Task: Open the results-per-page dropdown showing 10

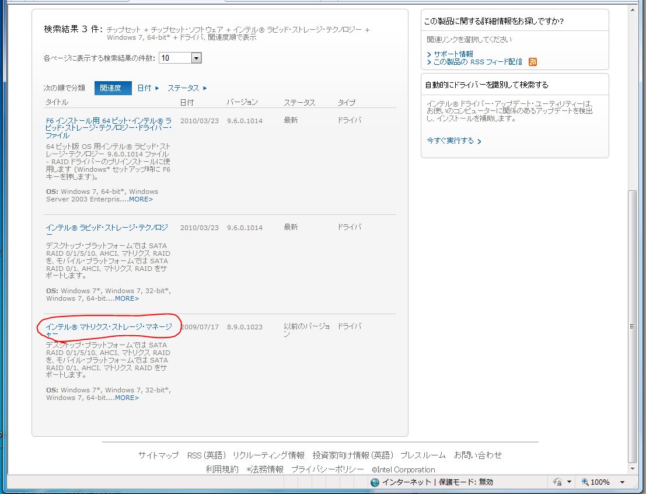Action: click(180, 58)
